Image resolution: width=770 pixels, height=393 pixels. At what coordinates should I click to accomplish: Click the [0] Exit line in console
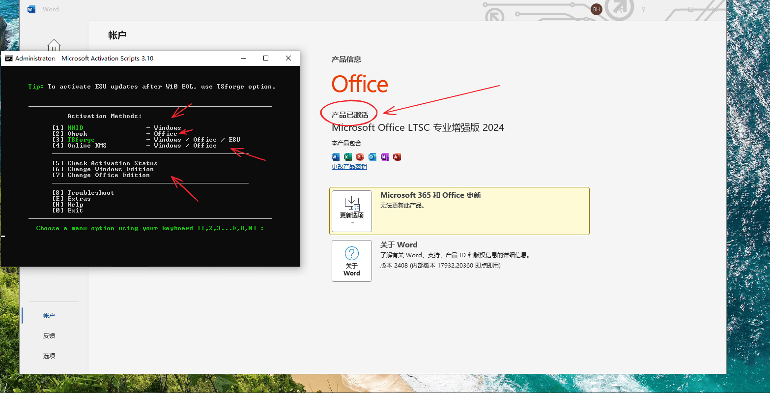[x=68, y=211]
